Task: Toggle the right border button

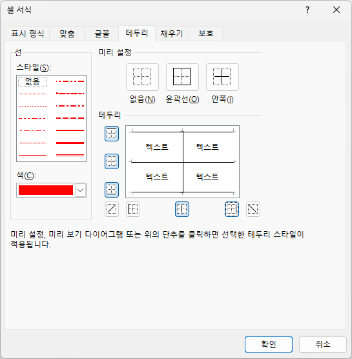Action: click(x=232, y=209)
